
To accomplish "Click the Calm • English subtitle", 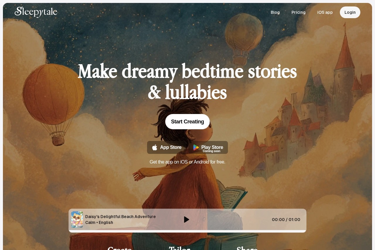I will [x=99, y=222].
